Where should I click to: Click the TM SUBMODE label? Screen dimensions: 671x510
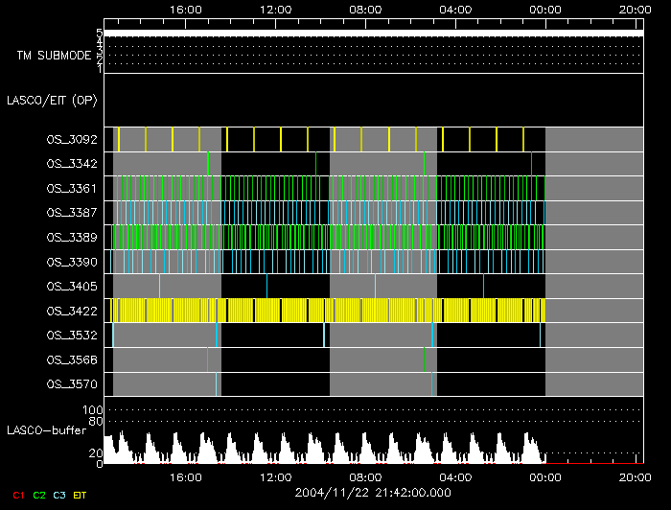coord(54,56)
